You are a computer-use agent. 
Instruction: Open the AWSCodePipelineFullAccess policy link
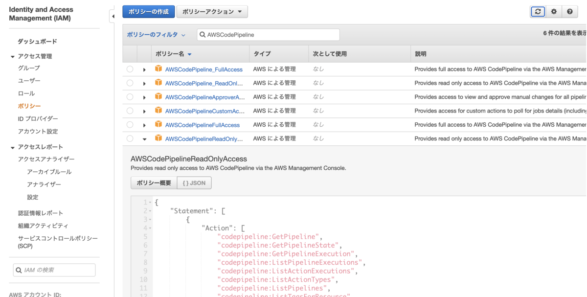203,125
